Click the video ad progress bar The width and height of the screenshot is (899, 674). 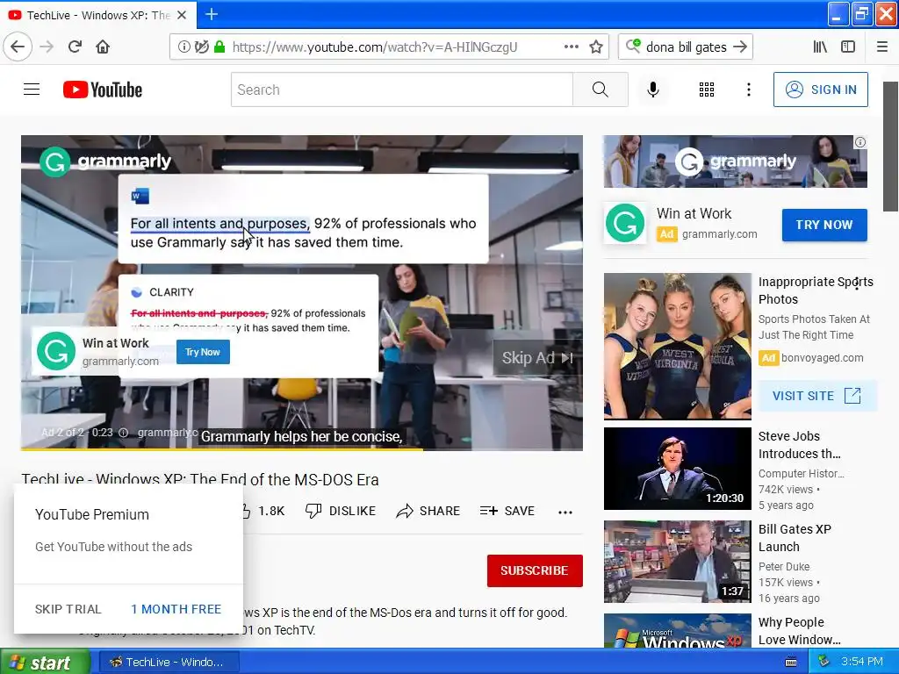coord(302,449)
